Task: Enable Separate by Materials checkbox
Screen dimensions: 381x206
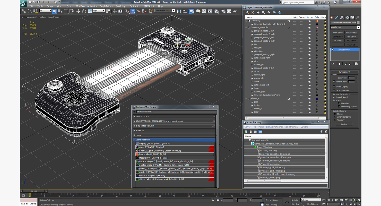Action: [x=339, y=104]
